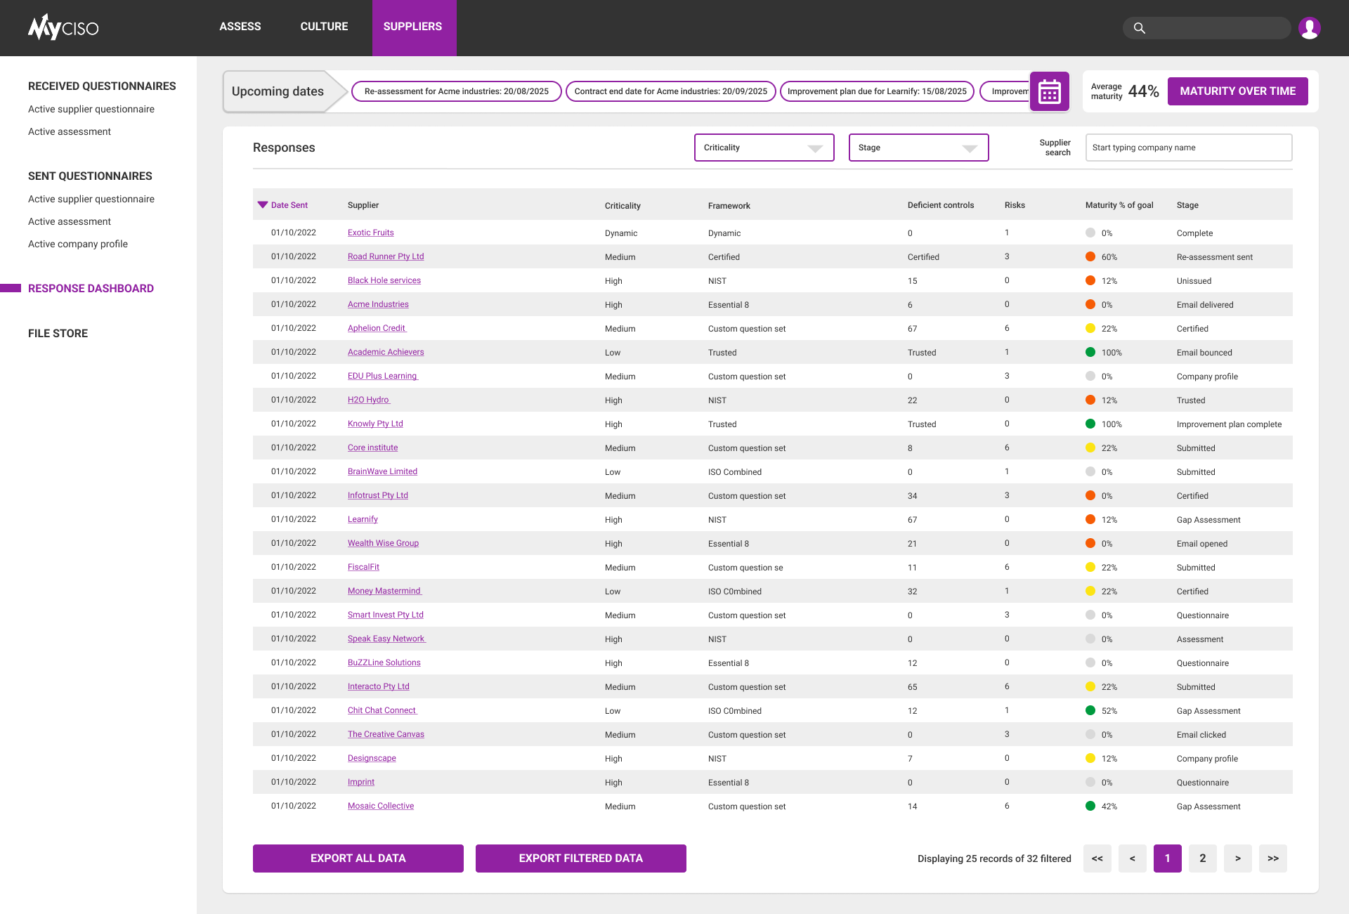Expand the Criticality filter dropdown
The width and height of the screenshot is (1349, 914).
764,148
